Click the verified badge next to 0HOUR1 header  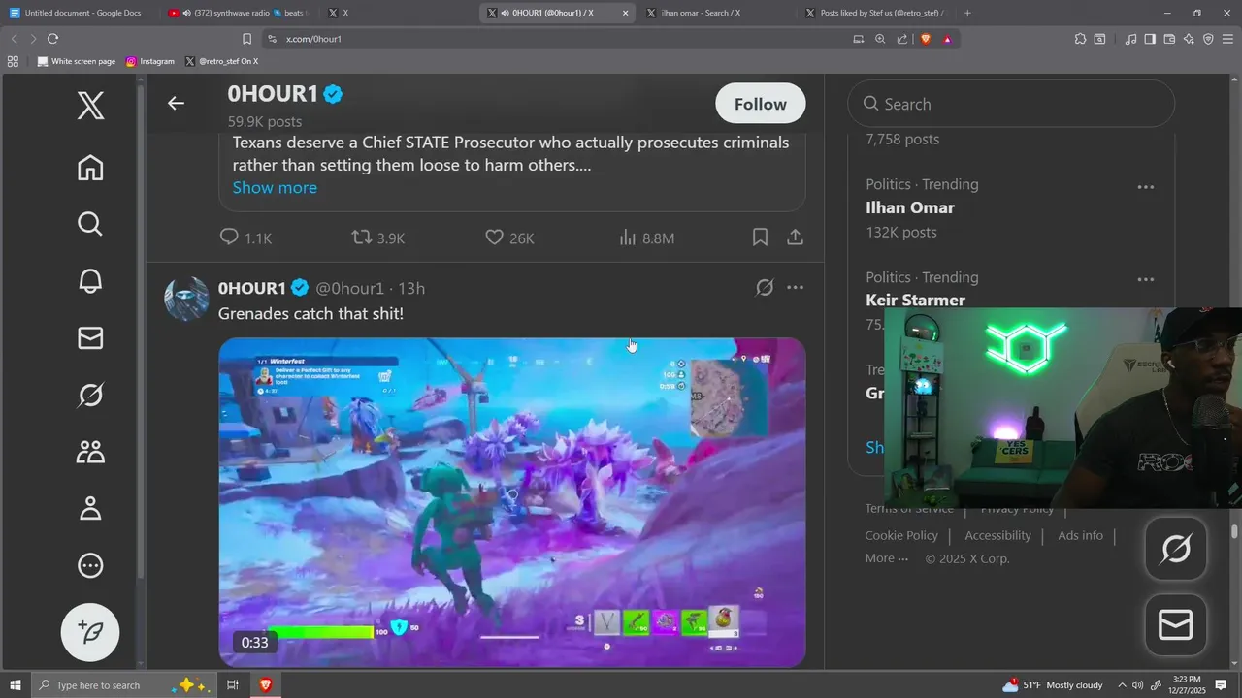pyautogui.click(x=334, y=94)
